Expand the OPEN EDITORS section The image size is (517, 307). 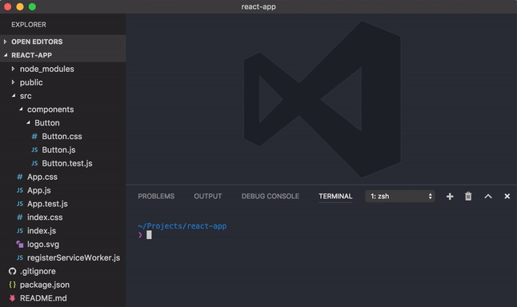[5, 42]
